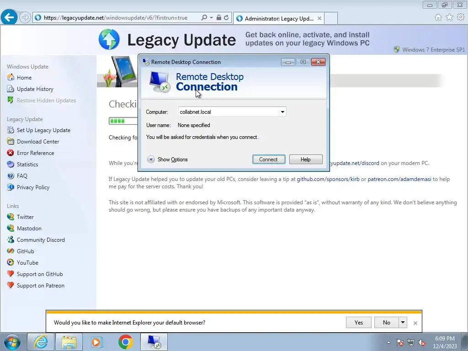Show hidden tray icons arrow
468x351 pixels.
tap(388, 342)
